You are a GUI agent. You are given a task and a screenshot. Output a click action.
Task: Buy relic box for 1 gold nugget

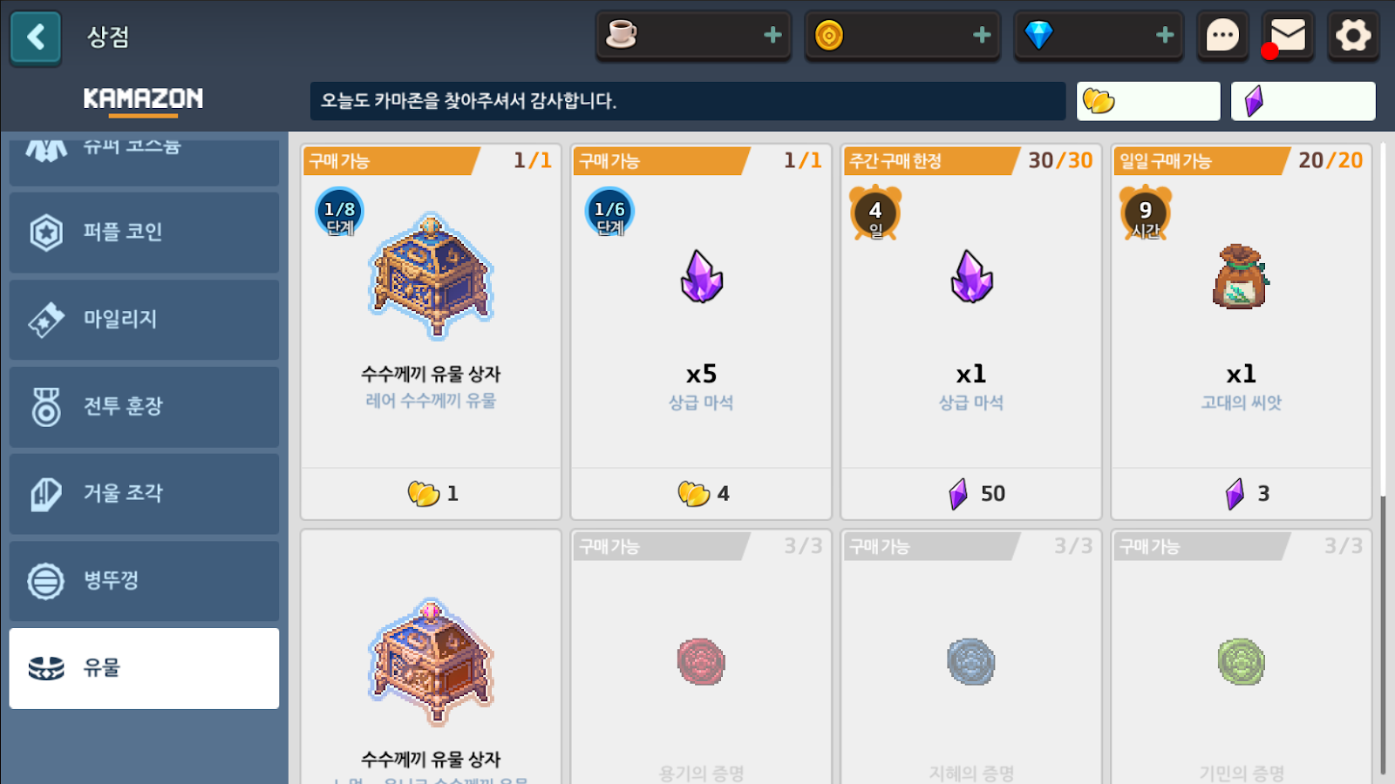click(x=432, y=494)
